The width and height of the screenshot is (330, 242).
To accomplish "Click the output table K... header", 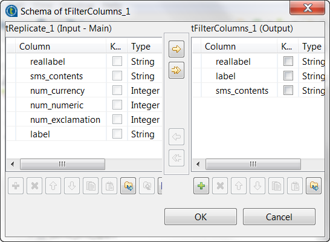I will 287,47.
